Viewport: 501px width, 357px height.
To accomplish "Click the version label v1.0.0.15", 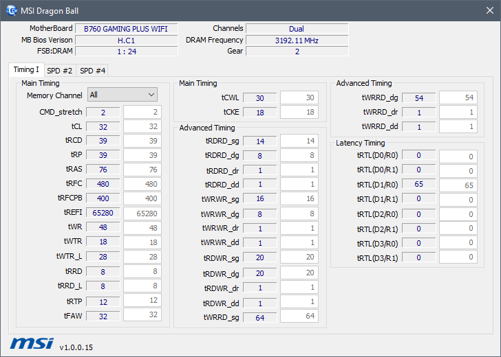I will [76, 347].
